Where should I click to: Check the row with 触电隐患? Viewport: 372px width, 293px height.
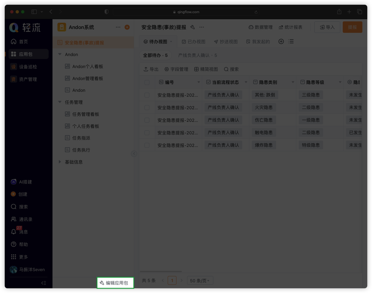[147, 133]
